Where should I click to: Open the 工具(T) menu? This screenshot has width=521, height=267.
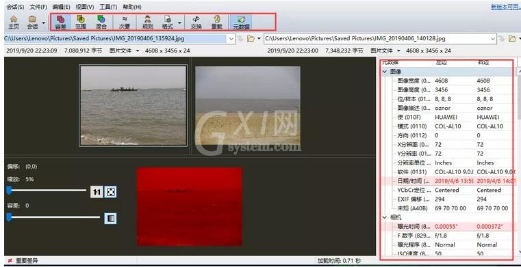[108, 7]
